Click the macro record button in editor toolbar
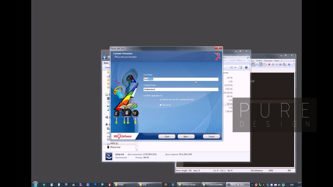This screenshot has width=333, height=187. (x=269, y=64)
